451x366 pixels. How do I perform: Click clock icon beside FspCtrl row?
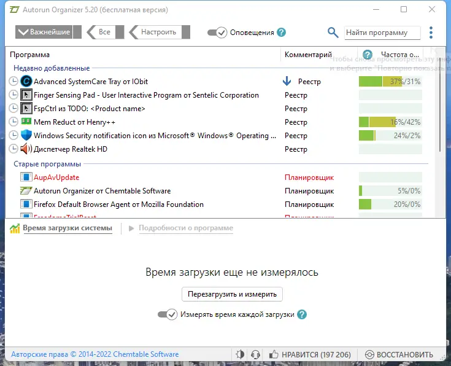[x=13, y=109]
